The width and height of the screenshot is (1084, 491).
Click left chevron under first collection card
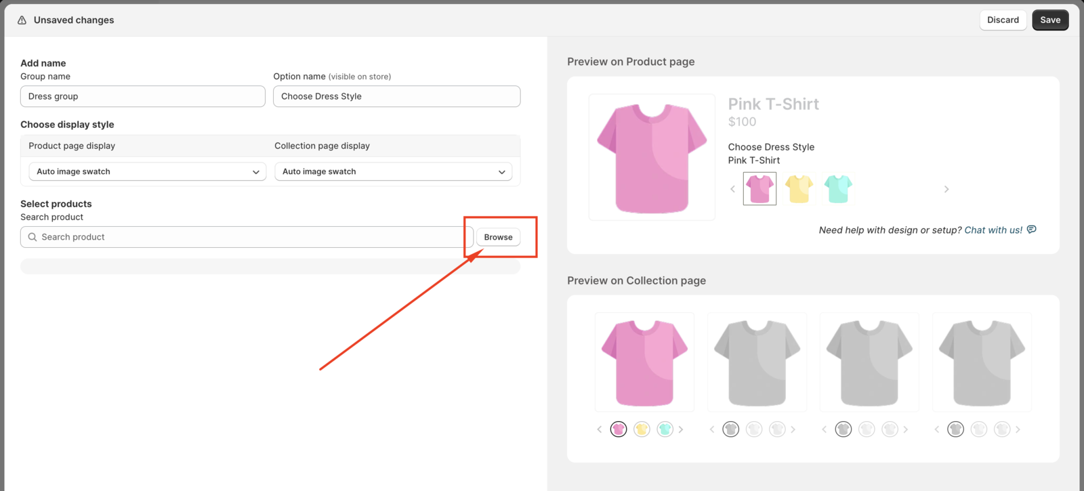600,429
